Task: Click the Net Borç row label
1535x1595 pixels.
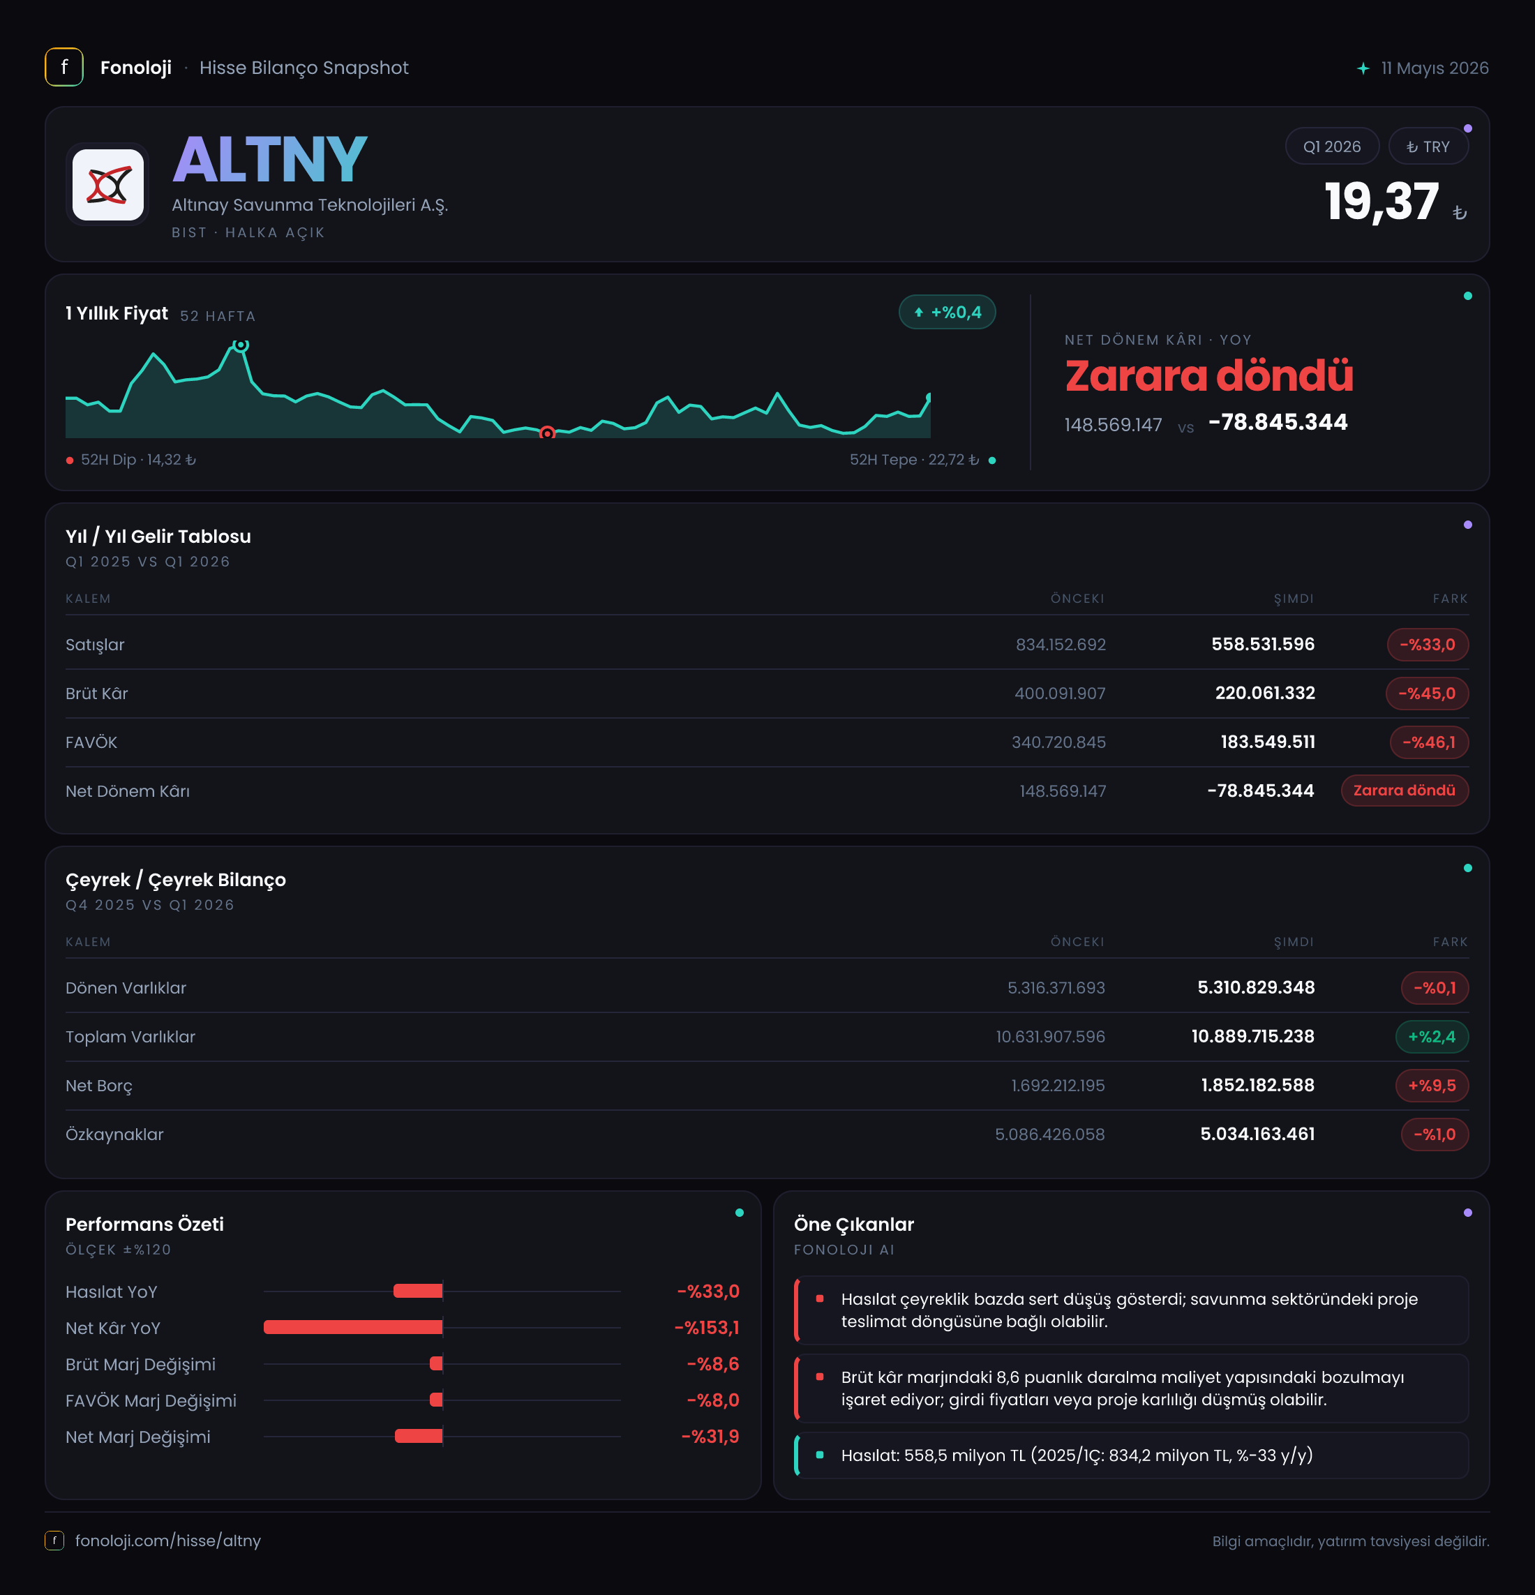Action: pyautogui.click(x=98, y=1086)
